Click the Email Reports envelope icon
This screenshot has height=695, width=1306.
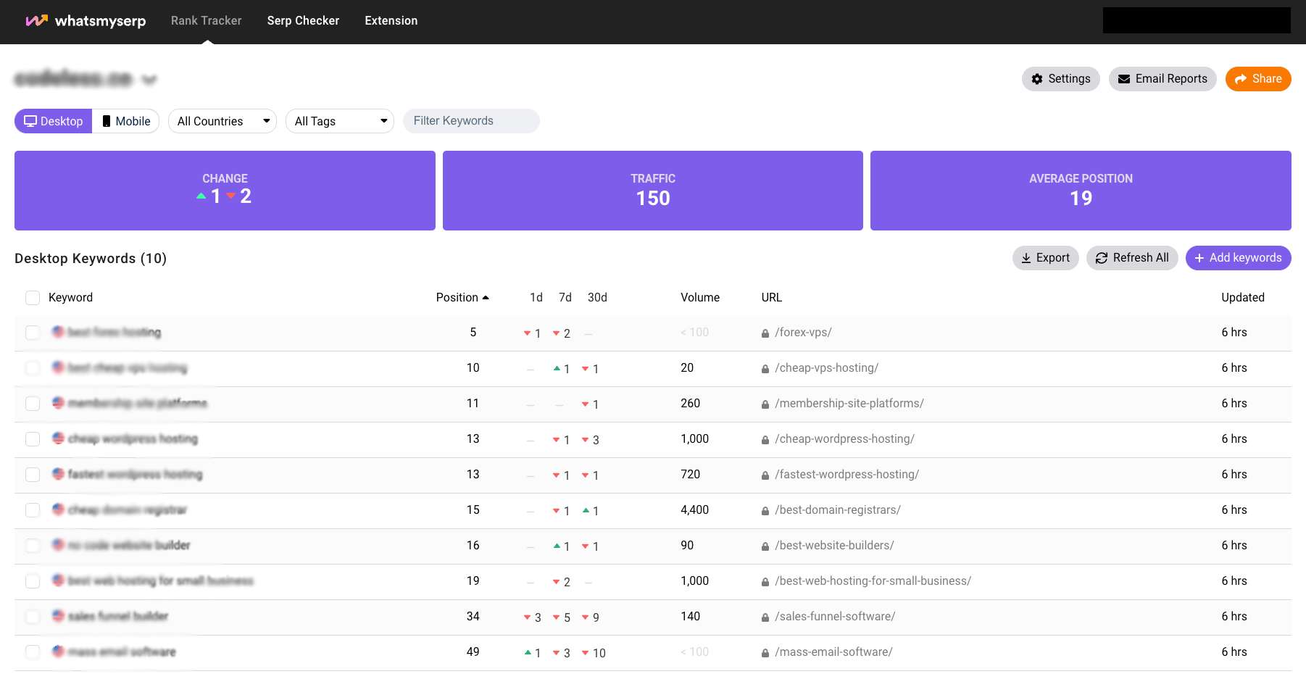[x=1124, y=78]
